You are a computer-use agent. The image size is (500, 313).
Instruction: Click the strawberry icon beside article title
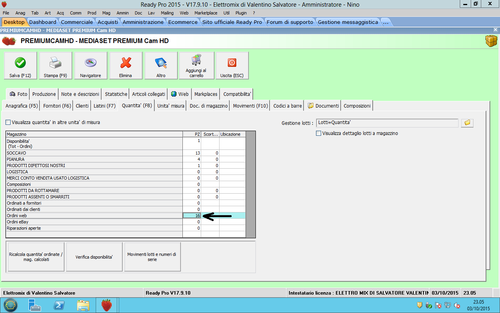coord(9,41)
